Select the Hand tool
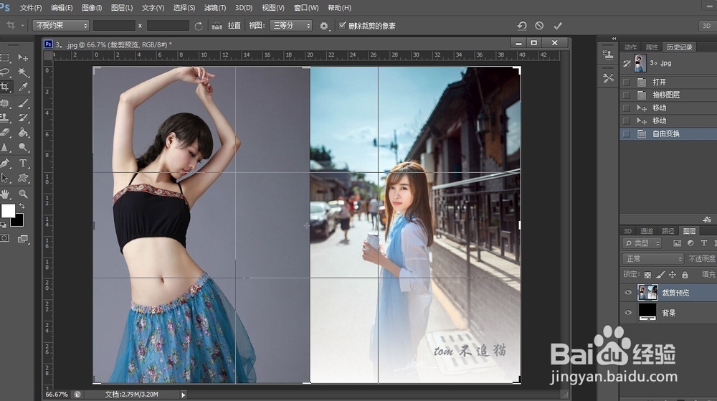 [x=4, y=194]
